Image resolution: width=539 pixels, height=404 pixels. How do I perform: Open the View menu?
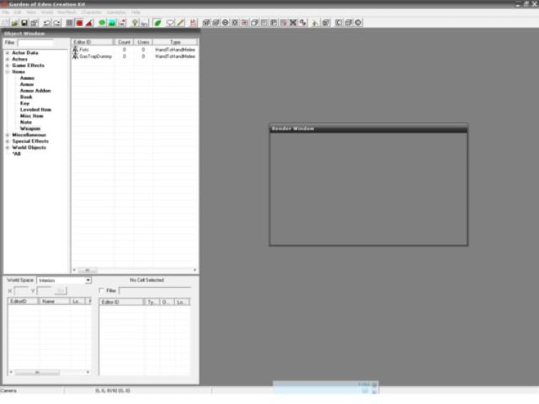(31, 12)
